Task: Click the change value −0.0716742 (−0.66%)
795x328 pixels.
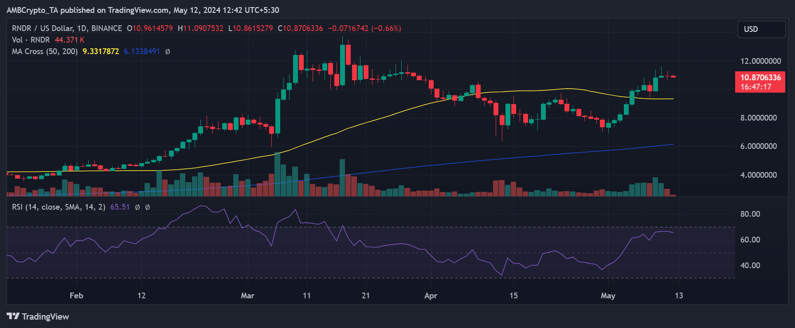Action: [364, 28]
